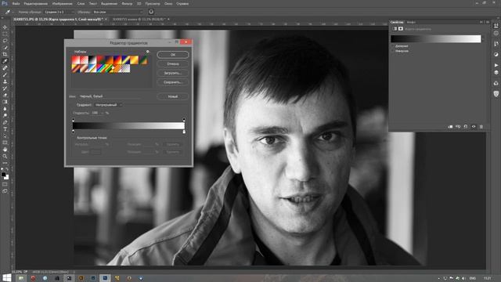
Task: Select the Horizontal Type tool
Action: pyautogui.click(x=5, y=128)
